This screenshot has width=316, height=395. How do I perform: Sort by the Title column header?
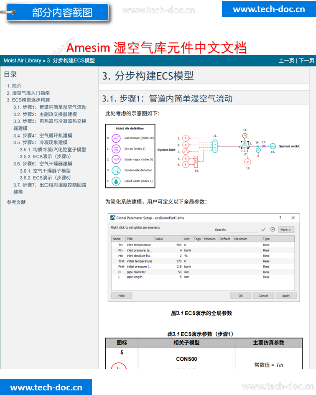point(140,239)
